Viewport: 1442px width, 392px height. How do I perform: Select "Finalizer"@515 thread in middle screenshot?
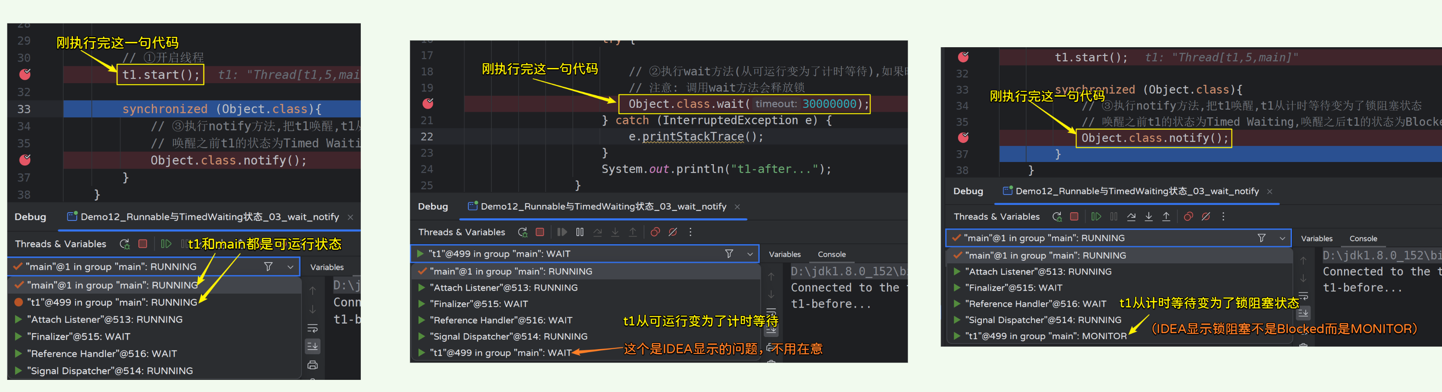pos(586,304)
